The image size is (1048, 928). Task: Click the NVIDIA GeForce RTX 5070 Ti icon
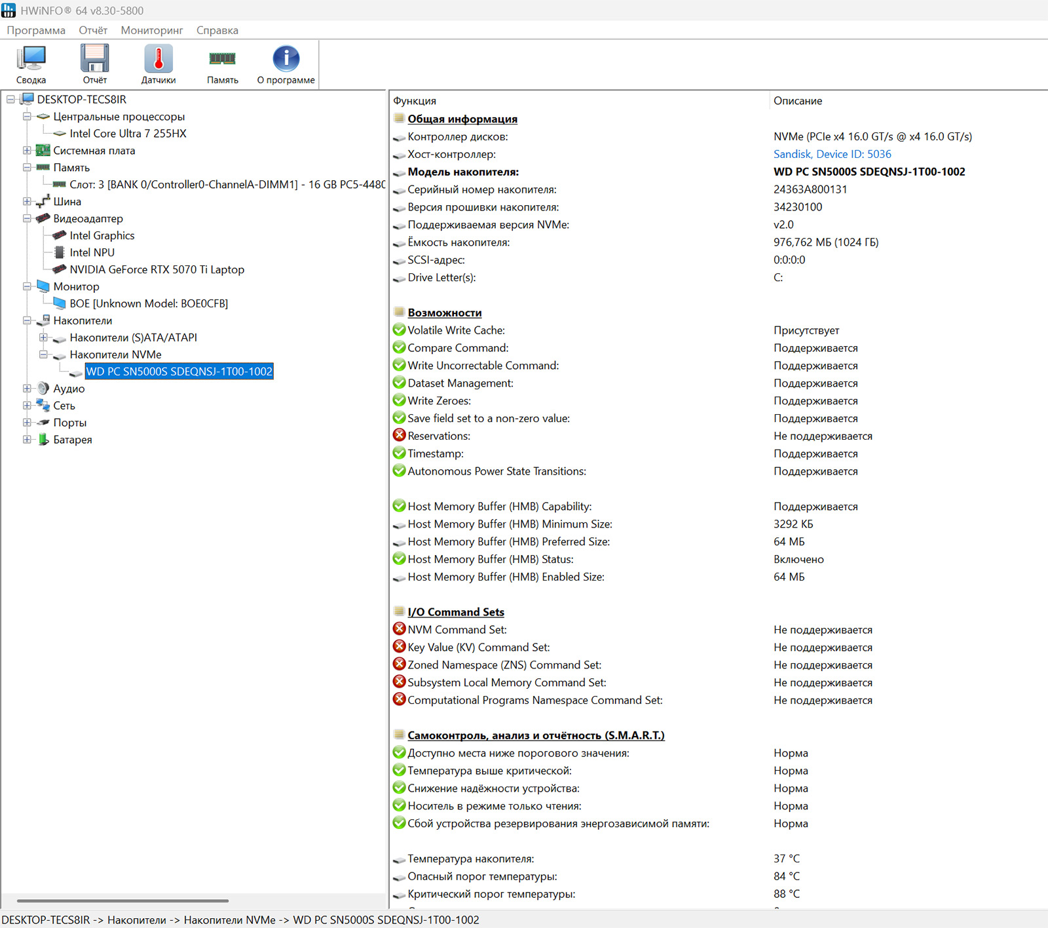pos(60,269)
